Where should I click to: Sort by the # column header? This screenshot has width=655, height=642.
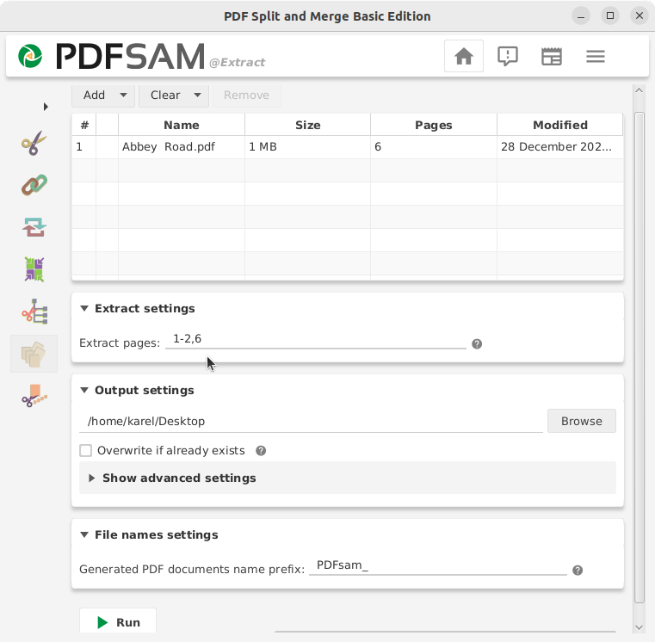(x=84, y=125)
